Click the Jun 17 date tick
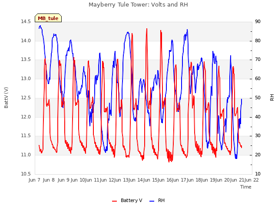Image resolution: width=278 pixels, height=209 pixels. click(x=179, y=180)
